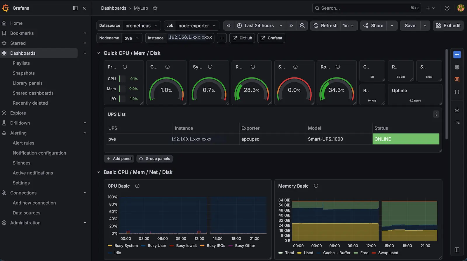
Task: Click the blue add-panel plus icon
Action: click(457, 55)
